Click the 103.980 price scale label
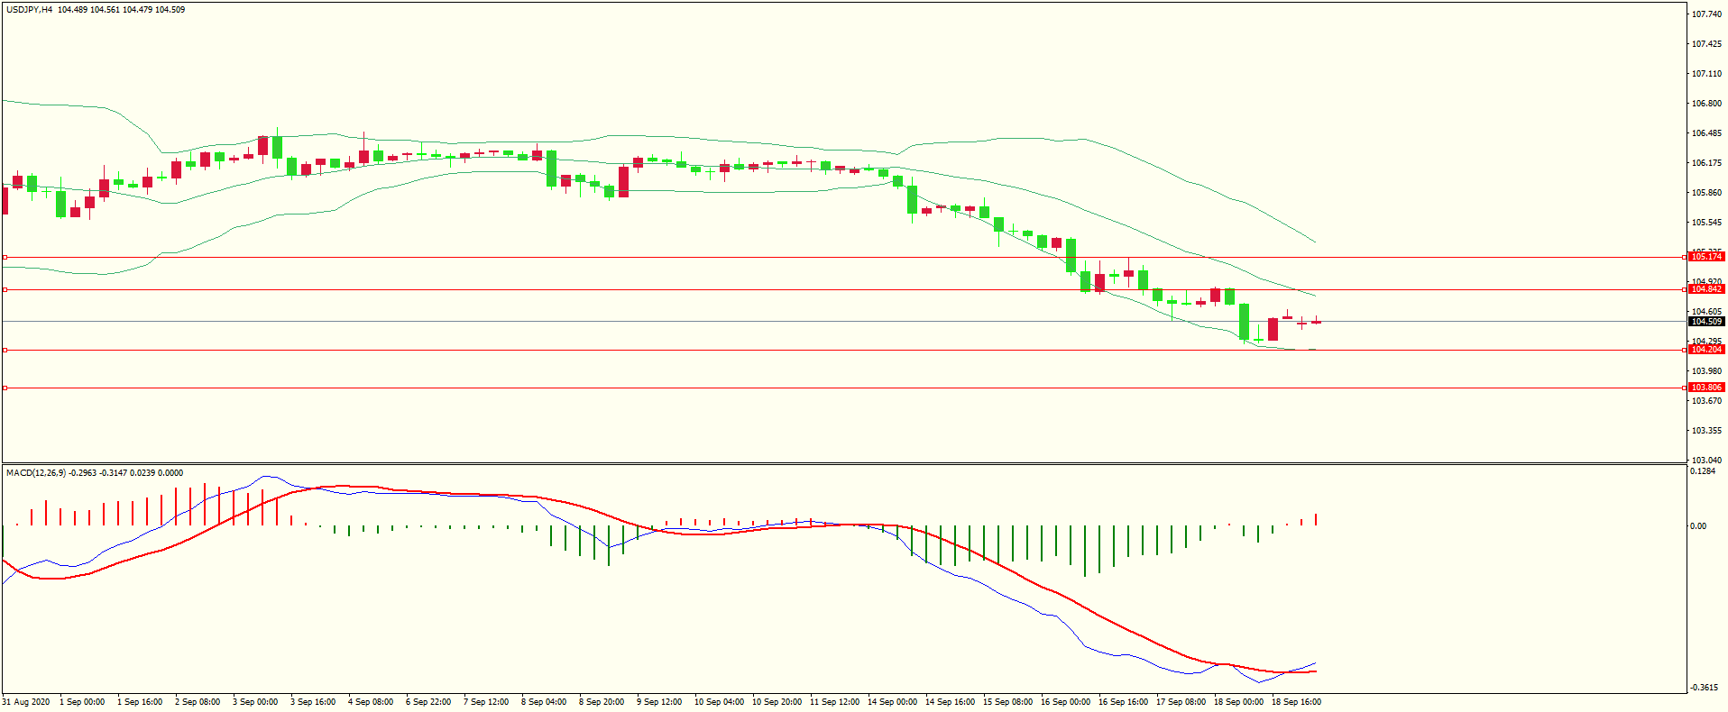The height and width of the screenshot is (712, 1728). point(1706,371)
